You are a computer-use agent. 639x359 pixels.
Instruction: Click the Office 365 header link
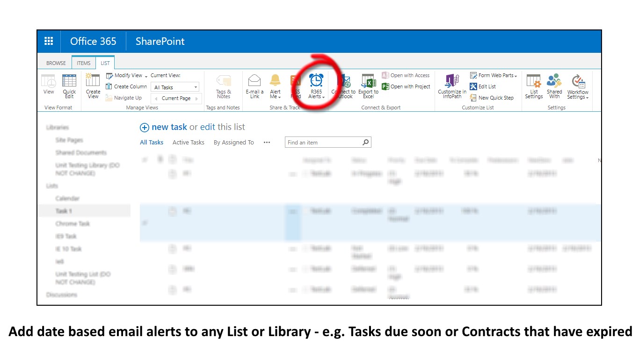pyautogui.click(x=93, y=41)
